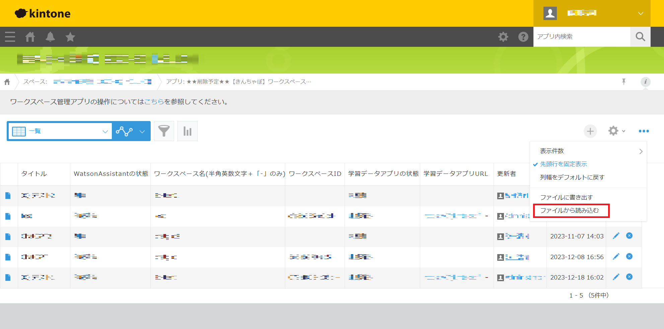664x329 pixels.
Task: Open the notifications bell
Action: [x=50, y=37]
